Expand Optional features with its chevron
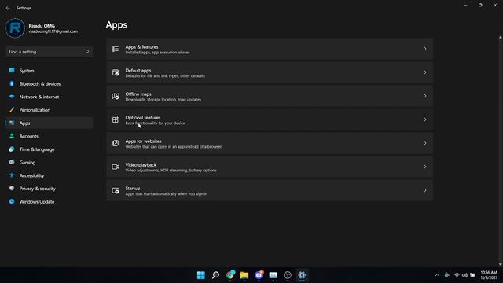 [x=425, y=119]
